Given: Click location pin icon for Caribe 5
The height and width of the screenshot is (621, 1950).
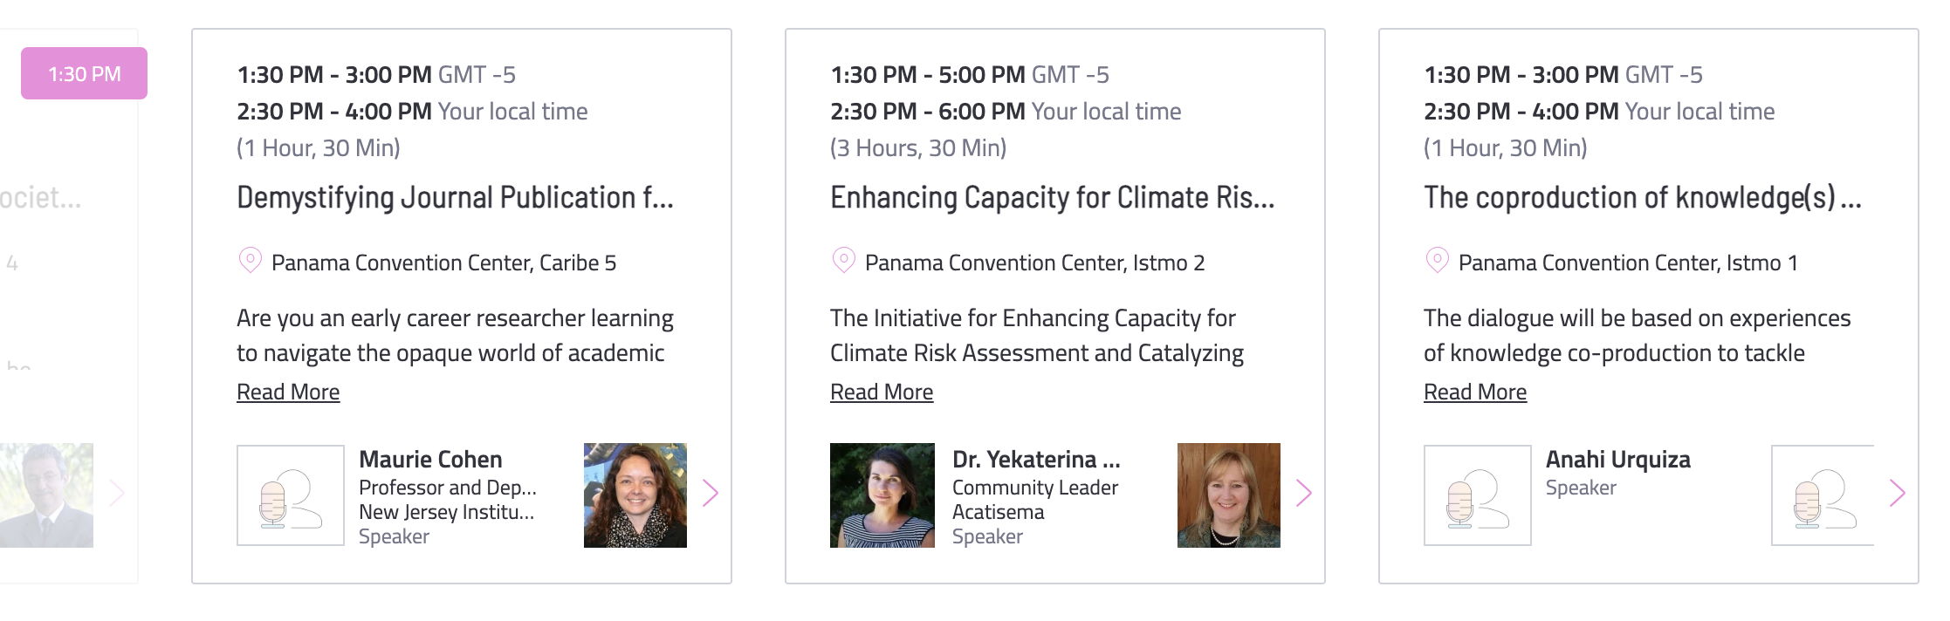Looking at the screenshot, I should pyautogui.click(x=251, y=261).
